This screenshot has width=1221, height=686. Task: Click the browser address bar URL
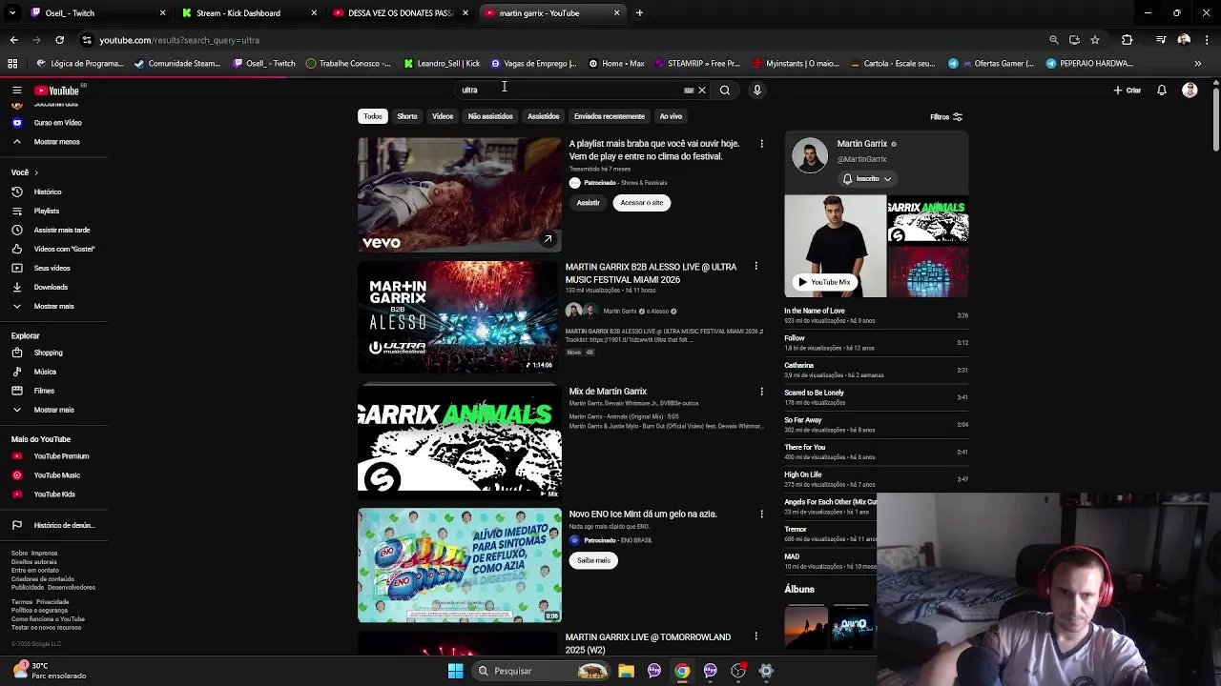pos(179,41)
